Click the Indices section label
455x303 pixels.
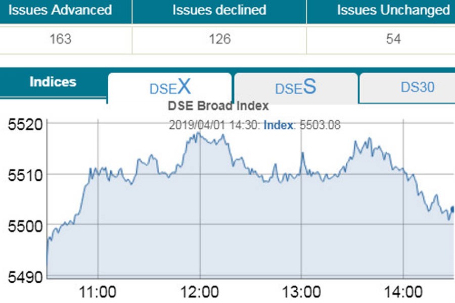pyautogui.click(x=53, y=82)
